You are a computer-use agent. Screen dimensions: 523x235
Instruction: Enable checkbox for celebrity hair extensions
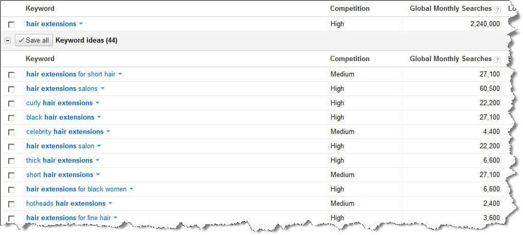[x=11, y=132]
